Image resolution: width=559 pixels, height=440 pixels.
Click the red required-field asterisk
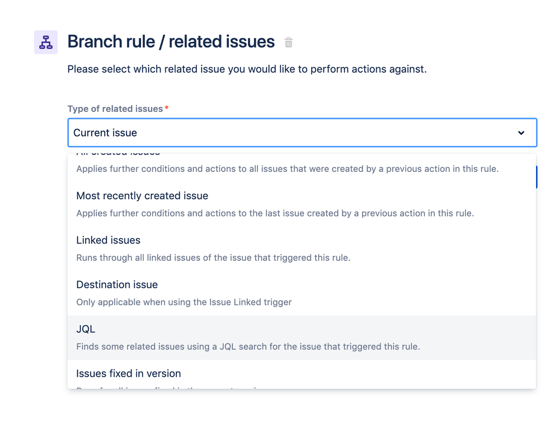167,107
